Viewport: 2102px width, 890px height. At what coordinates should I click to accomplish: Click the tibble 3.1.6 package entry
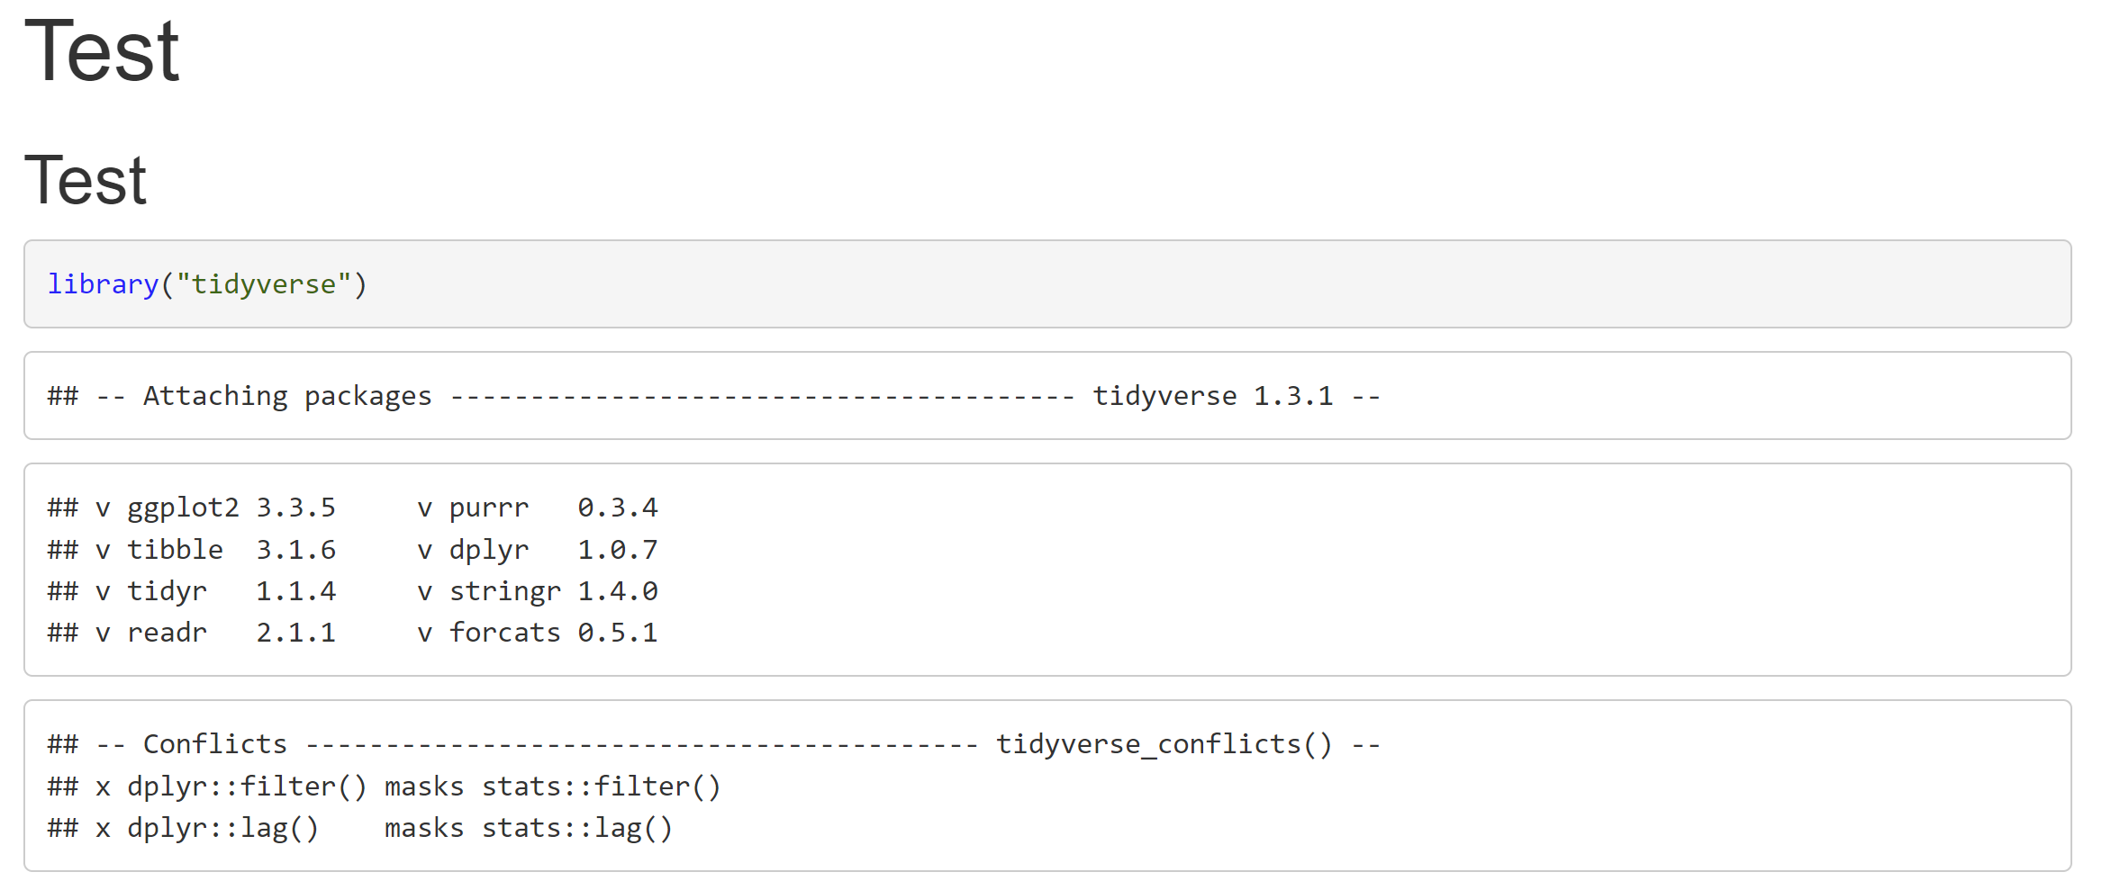(x=231, y=549)
